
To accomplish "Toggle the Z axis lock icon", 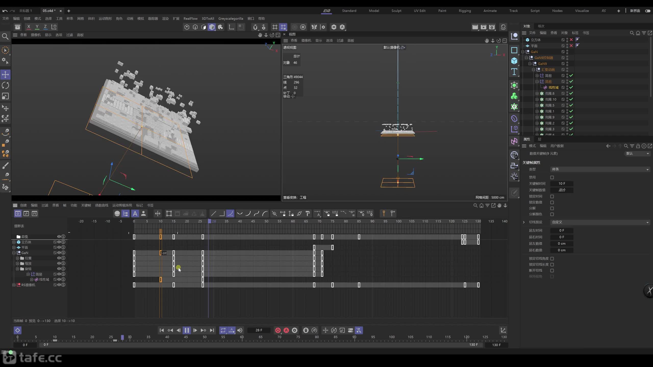I will coord(45,27).
